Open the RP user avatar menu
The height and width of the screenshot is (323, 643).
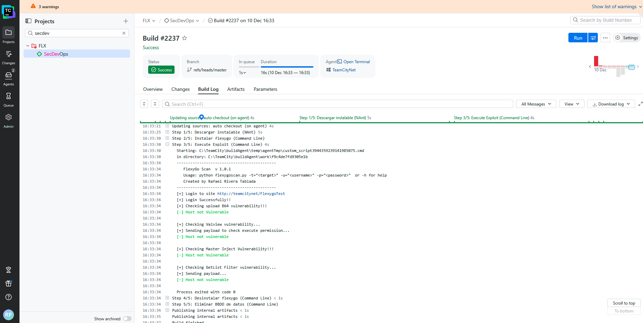tap(9, 314)
